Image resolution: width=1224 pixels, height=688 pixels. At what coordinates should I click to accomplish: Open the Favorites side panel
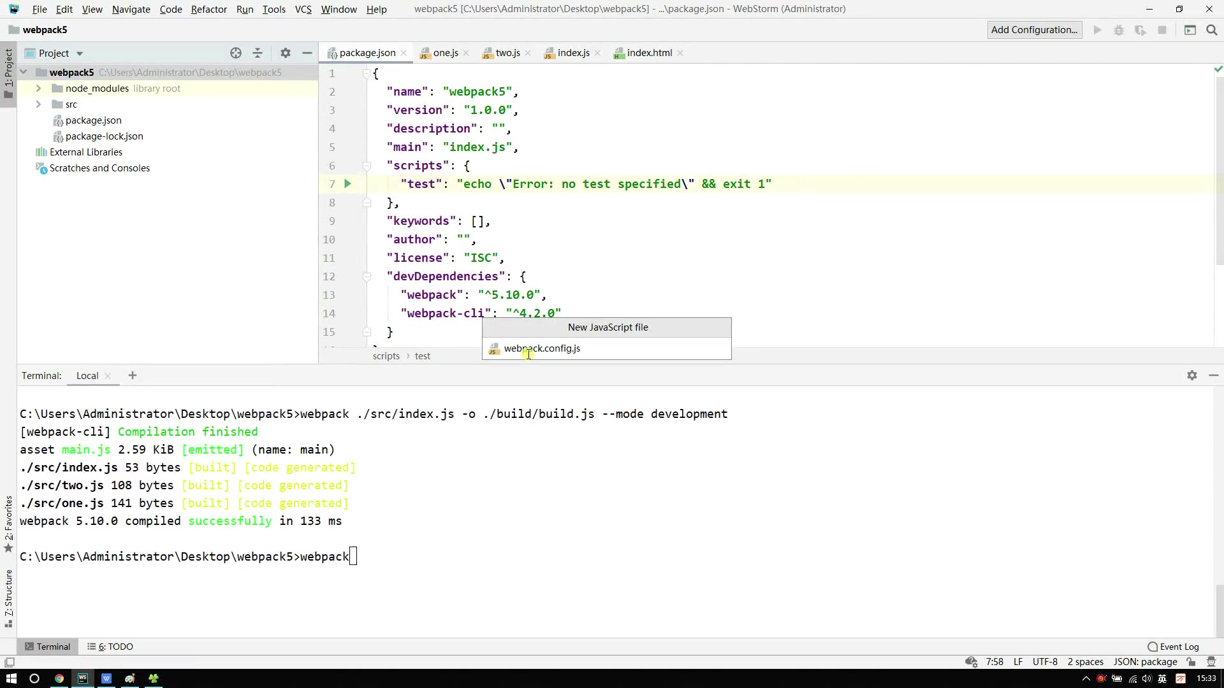[8, 523]
